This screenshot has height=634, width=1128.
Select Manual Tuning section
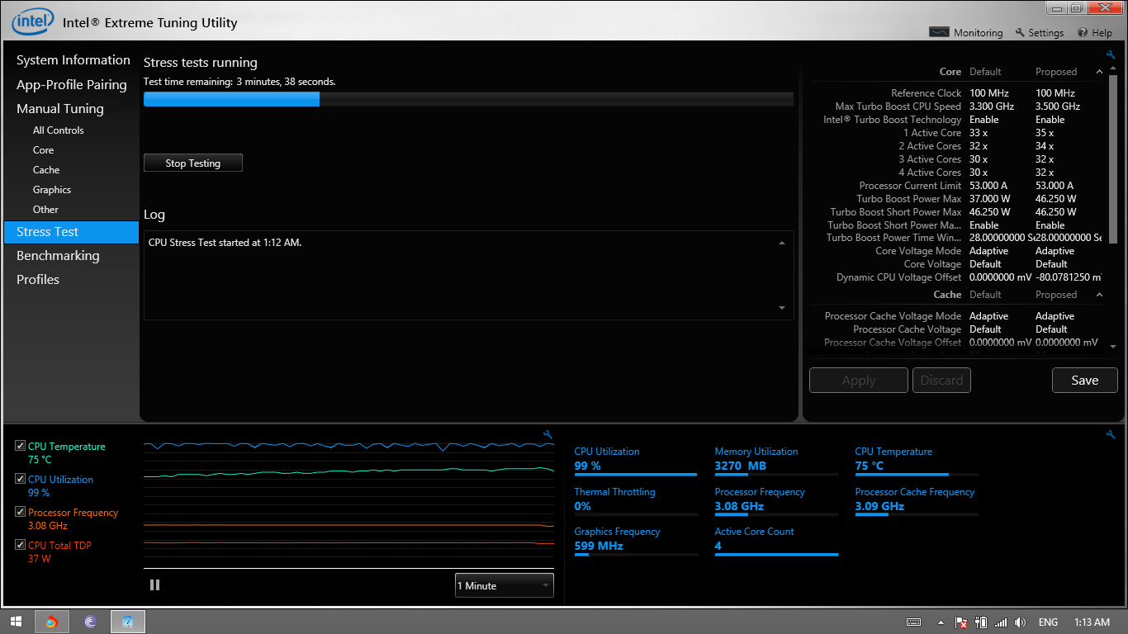tap(60, 108)
